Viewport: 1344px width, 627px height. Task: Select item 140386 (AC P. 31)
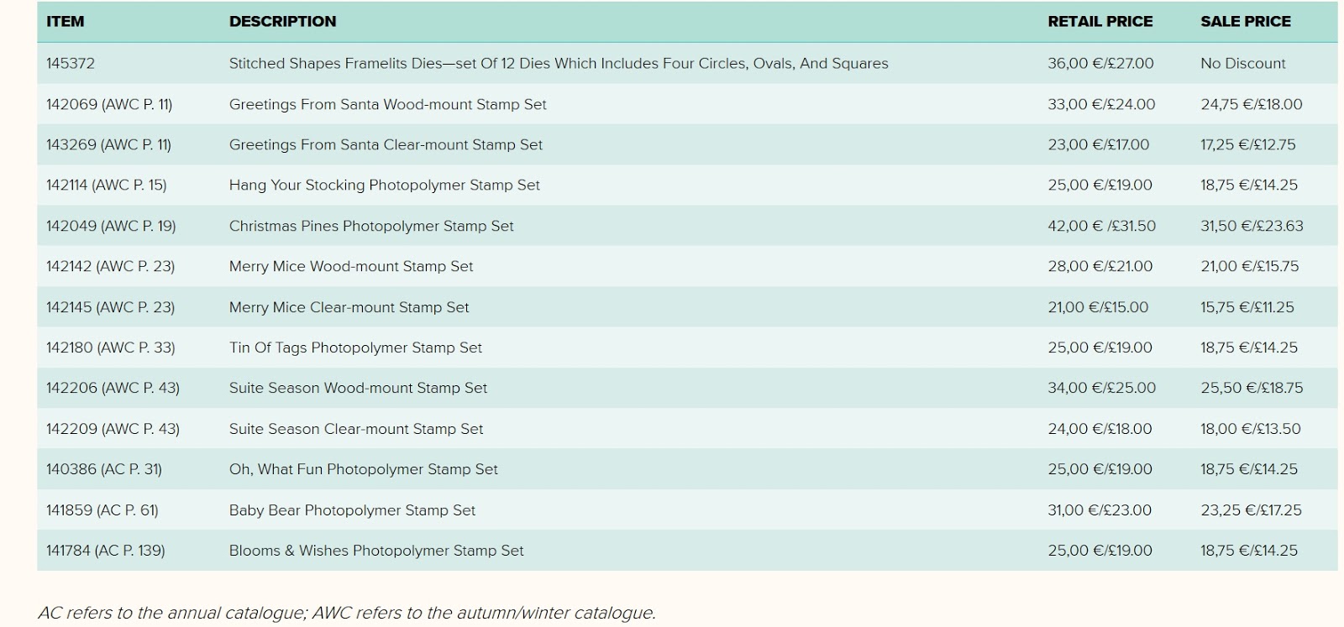coord(104,469)
